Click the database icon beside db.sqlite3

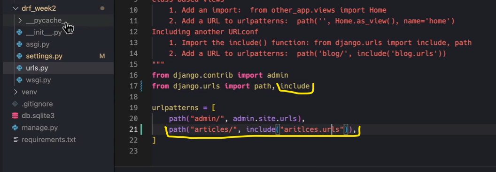point(15,115)
